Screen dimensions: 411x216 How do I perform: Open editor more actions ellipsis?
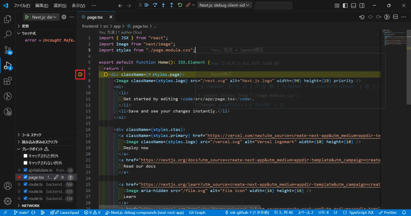[x=404, y=17]
